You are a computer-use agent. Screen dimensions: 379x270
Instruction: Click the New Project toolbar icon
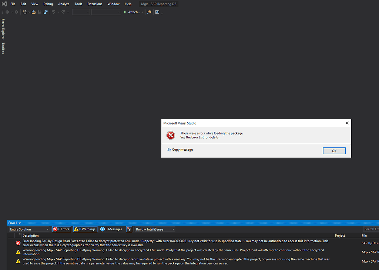24,12
